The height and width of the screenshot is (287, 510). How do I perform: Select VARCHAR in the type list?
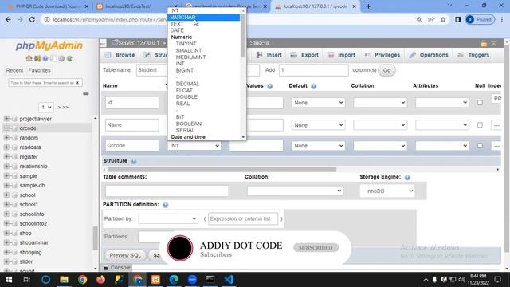tap(204, 18)
